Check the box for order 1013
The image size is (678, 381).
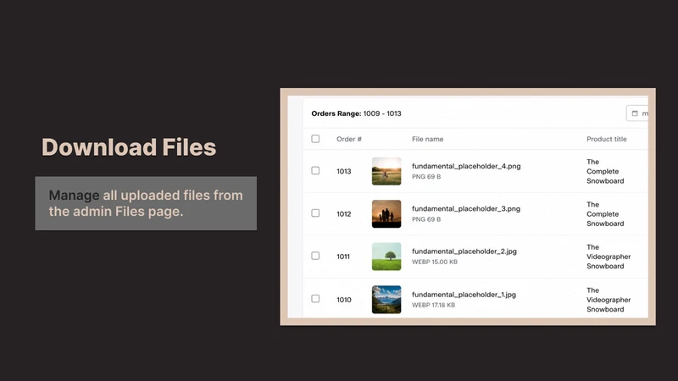315,171
